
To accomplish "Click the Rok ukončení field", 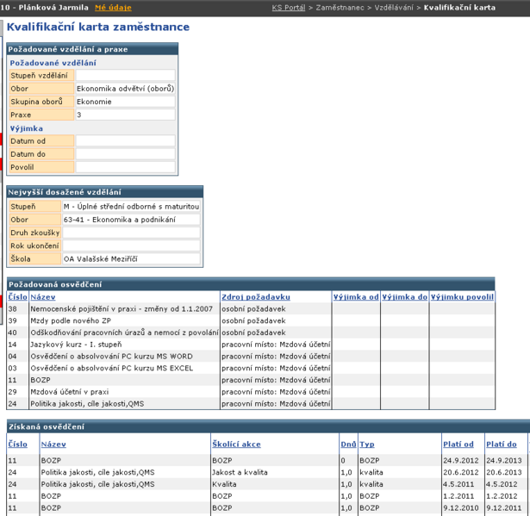I will coord(132,246).
